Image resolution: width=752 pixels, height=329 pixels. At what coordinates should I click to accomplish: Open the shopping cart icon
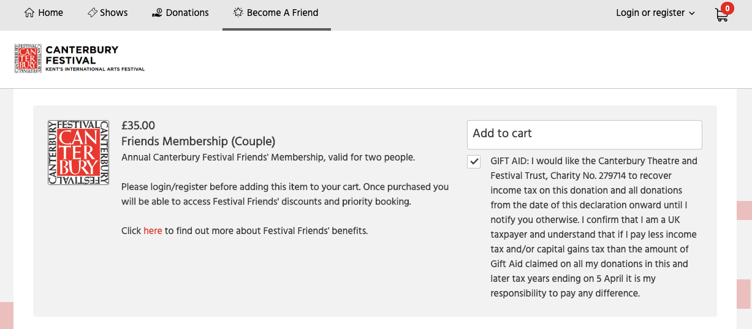[x=721, y=15]
